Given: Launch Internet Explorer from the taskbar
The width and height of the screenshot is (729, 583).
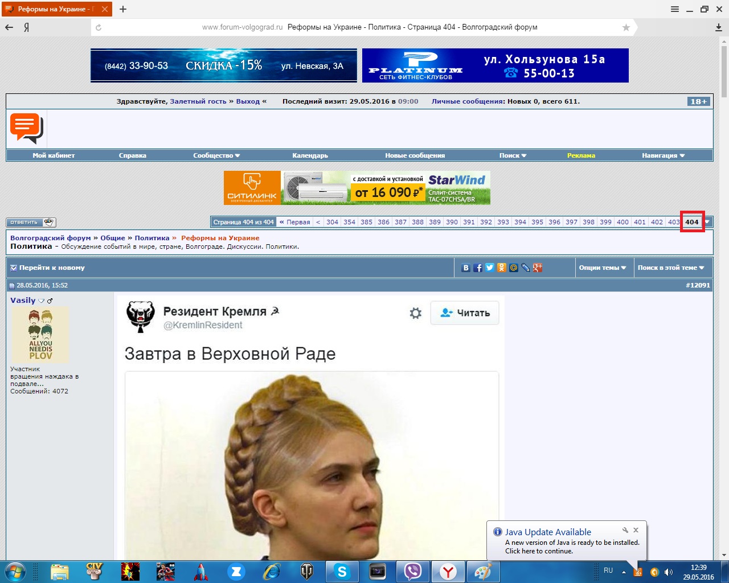Looking at the screenshot, I should [x=271, y=572].
